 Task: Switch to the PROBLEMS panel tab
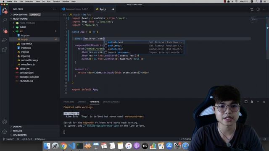pos(69,102)
